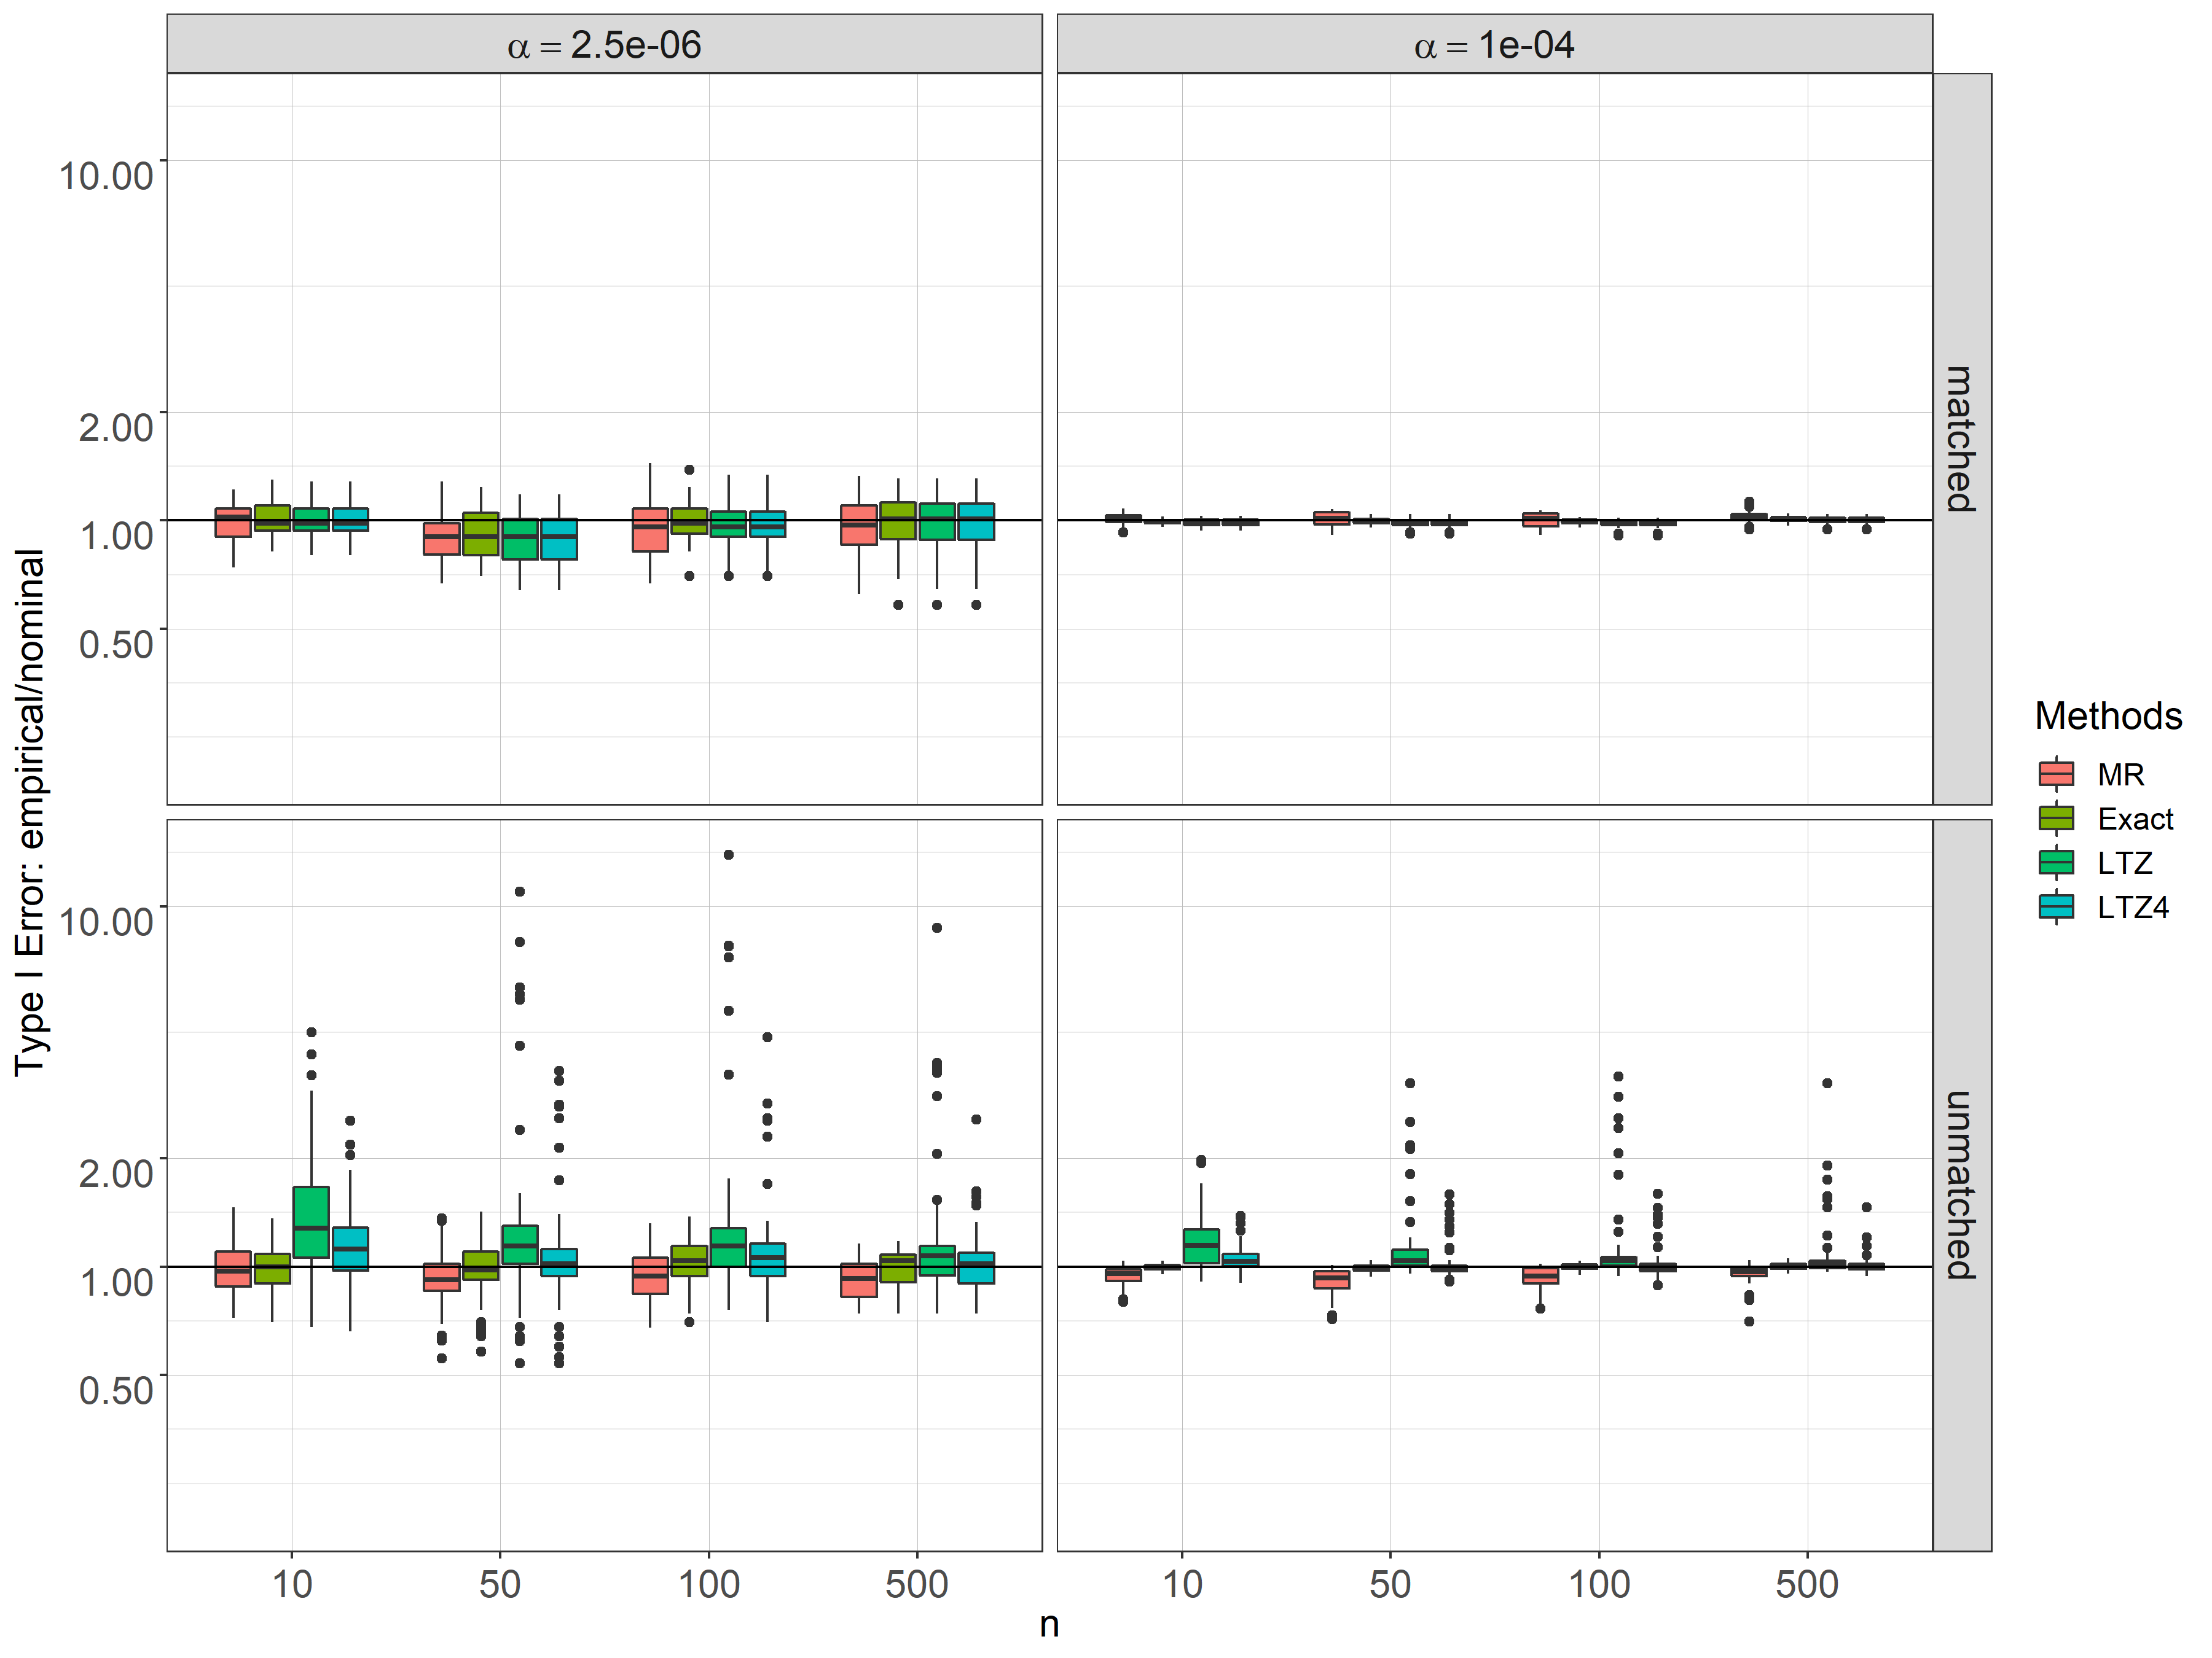The width and height of the screenshot is (2212, 1658).
Task: Select the 'Exact' legend label
Action: point(2135,819)
